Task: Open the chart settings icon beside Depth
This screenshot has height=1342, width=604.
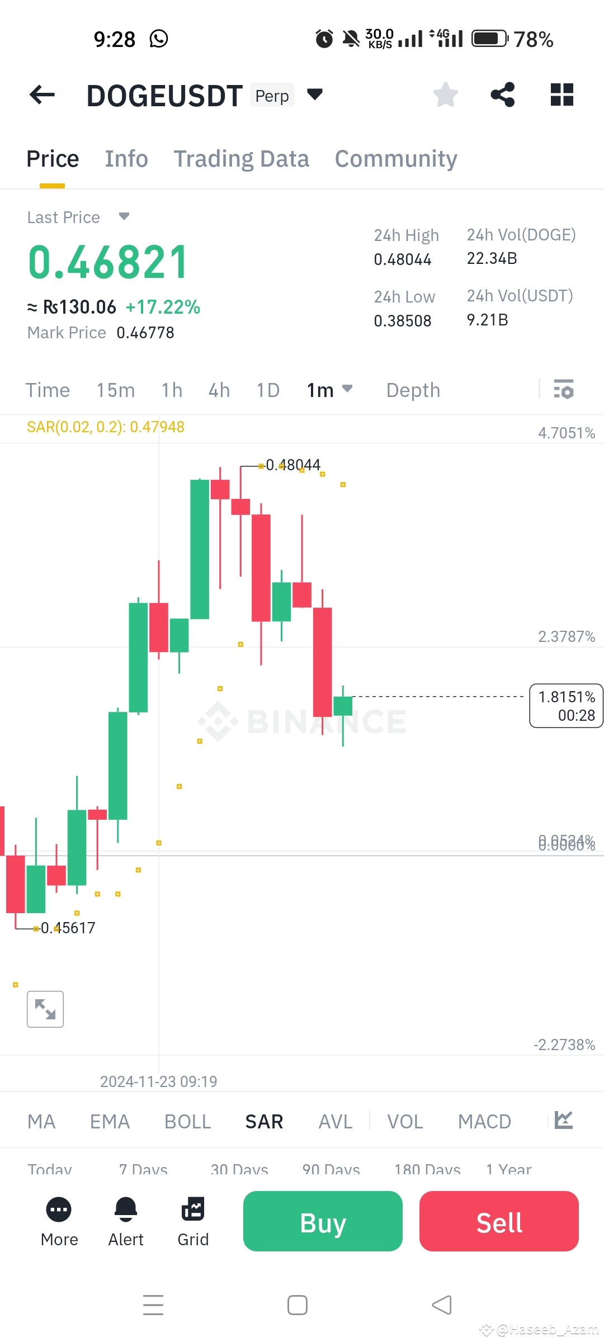Action: (563, 390)
